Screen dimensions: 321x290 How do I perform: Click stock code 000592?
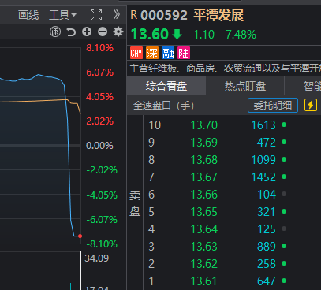click(164, 16)
